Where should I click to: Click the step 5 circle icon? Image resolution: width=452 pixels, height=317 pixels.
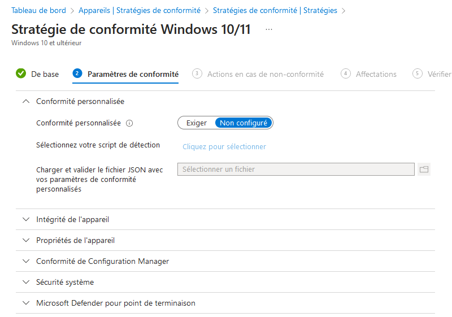418,73
